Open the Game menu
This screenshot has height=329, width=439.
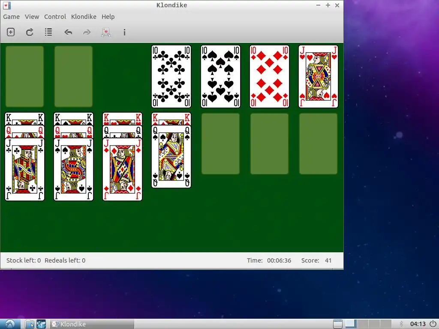tap(11, 17)
